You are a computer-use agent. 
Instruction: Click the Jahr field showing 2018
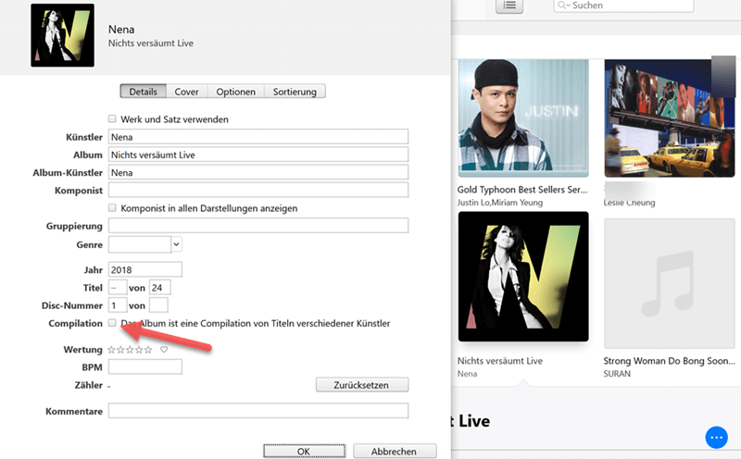click(144, 269)
